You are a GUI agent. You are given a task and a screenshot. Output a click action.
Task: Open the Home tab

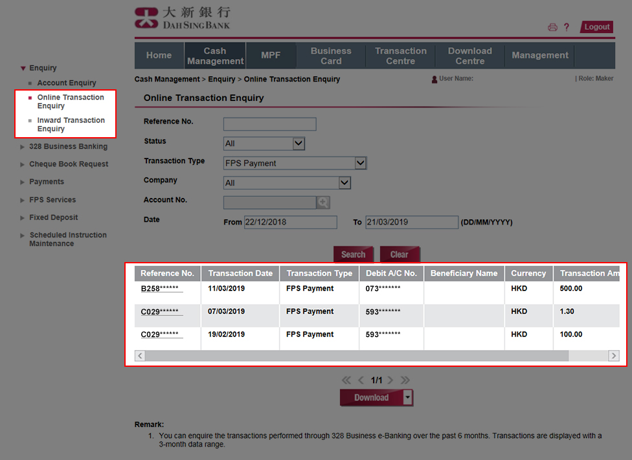coord(159,56)
